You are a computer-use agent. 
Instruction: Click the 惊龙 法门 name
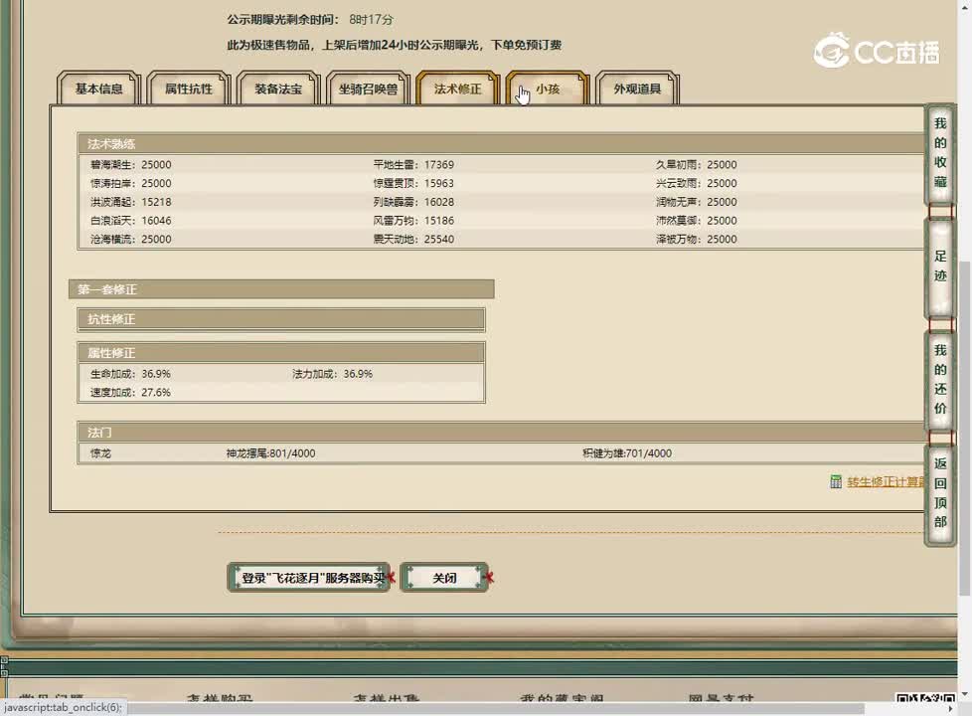100,452
